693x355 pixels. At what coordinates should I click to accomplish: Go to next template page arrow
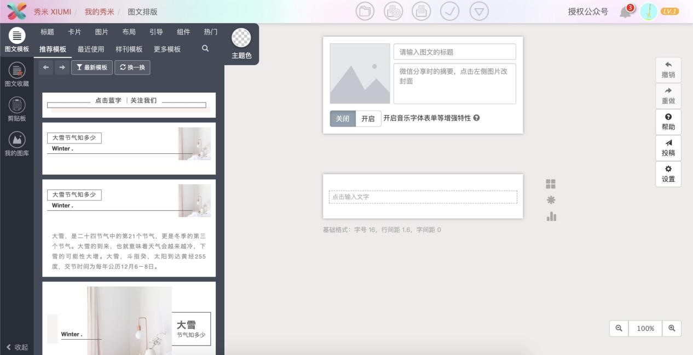(62, 67)
